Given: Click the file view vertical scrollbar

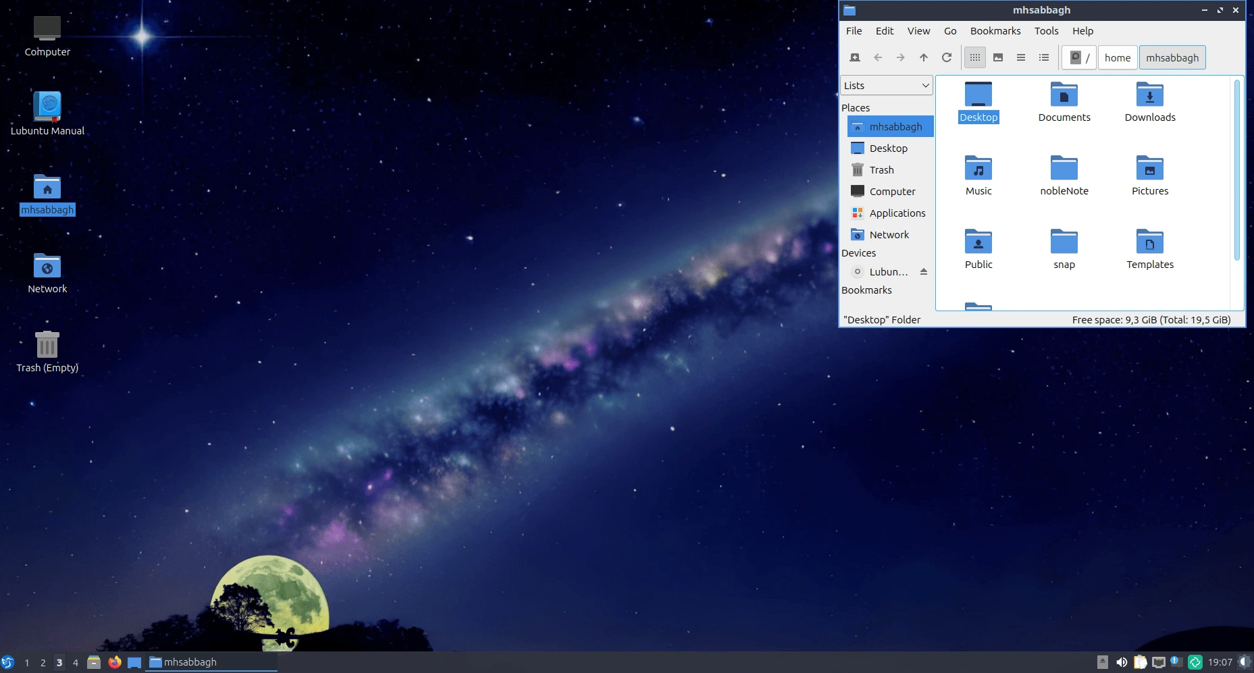Looking at the screenshot, I should pyautogui.click(x=1237, y=169).
